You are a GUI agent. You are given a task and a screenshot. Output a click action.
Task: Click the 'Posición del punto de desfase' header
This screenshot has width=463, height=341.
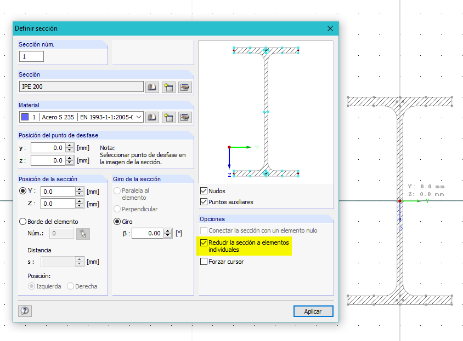point(59,135)
